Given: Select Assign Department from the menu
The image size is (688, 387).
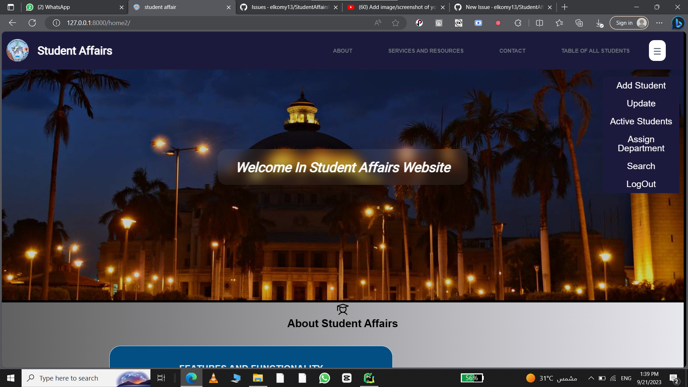Looking at the screenshot, I should click(641, 143).
